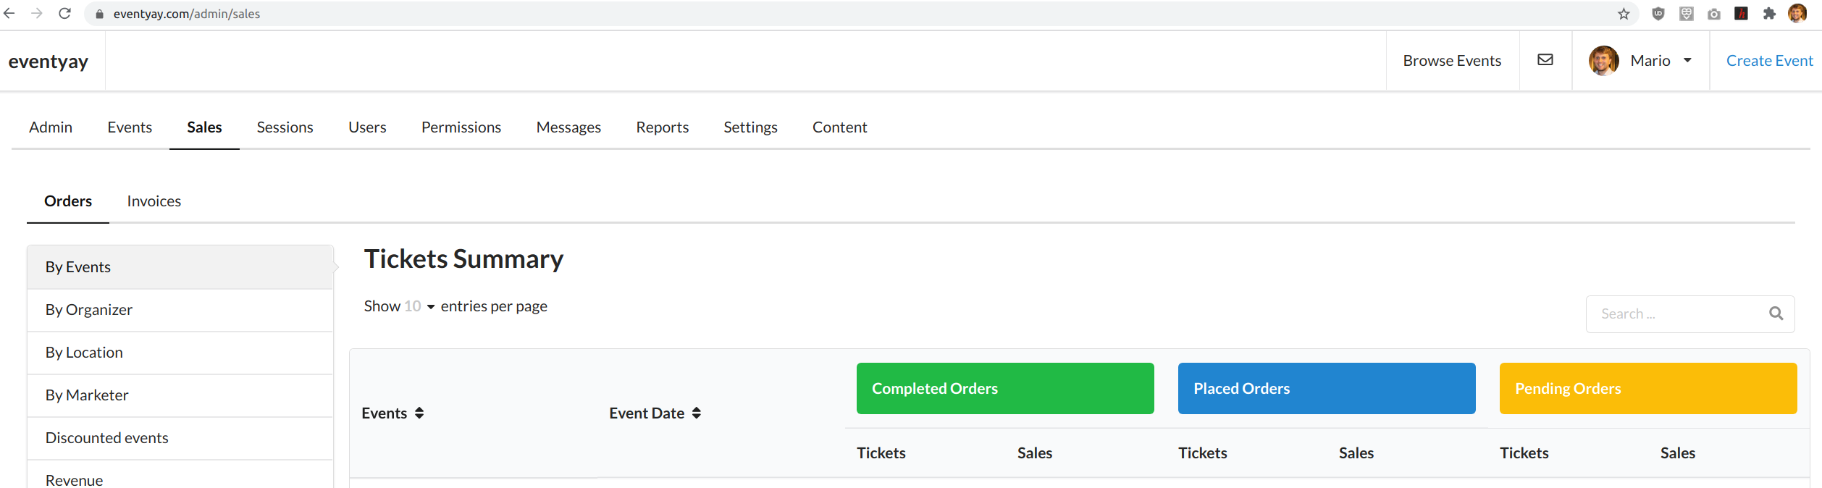Open the browser extensions puzzle icon
Image resolution: width=1822 pixels, height=488 pixels.
1769,14
